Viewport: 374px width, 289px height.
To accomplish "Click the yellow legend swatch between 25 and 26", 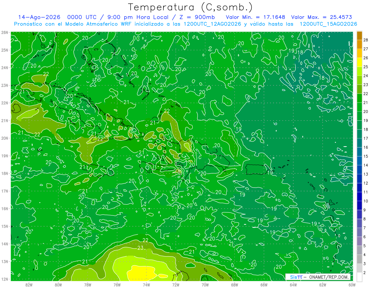I will click(359, 62).
